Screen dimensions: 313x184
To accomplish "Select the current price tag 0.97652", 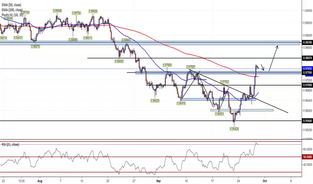I will point(307,69).
